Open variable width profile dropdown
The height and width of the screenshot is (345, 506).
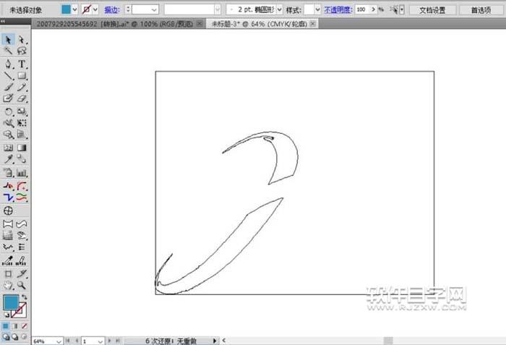coord(218,9)
